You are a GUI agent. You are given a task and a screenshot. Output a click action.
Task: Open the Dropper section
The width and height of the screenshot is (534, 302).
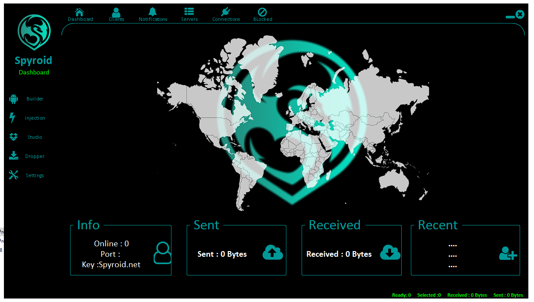click(35, 156)
